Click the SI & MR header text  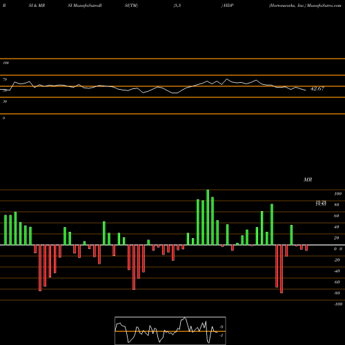(37, 6)
